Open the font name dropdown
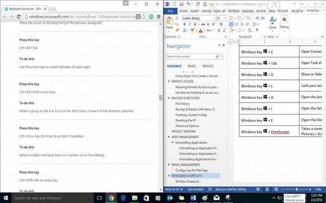326x203 pixels. [215, 18]
